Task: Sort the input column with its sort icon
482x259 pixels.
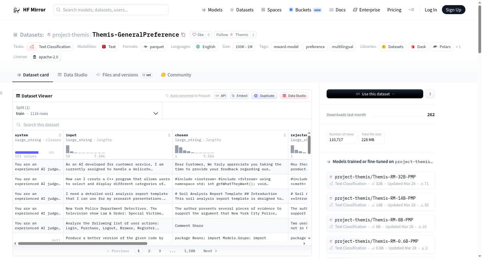Action: tap(169, 135)
